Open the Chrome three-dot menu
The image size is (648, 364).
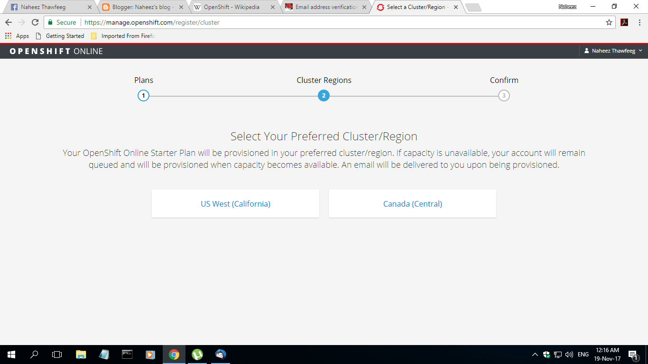pyautogui.click(x=639, y=22)
